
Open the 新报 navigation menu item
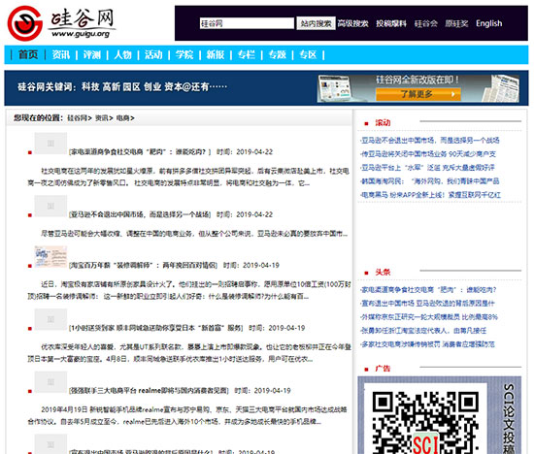pos(216,54)
